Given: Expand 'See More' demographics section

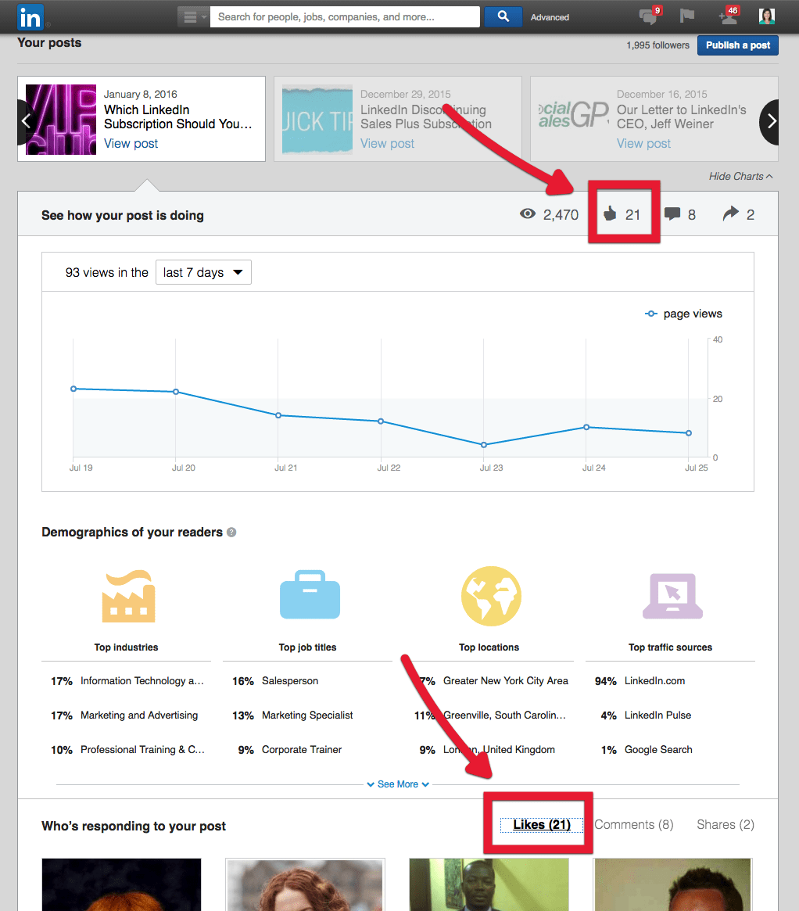Looking at the screenshot, I should [x=398, y=784].
